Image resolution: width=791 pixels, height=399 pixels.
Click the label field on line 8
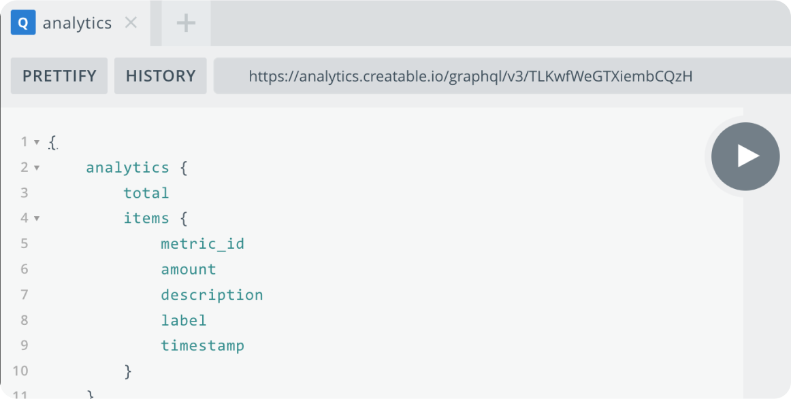tap(184, 320)
